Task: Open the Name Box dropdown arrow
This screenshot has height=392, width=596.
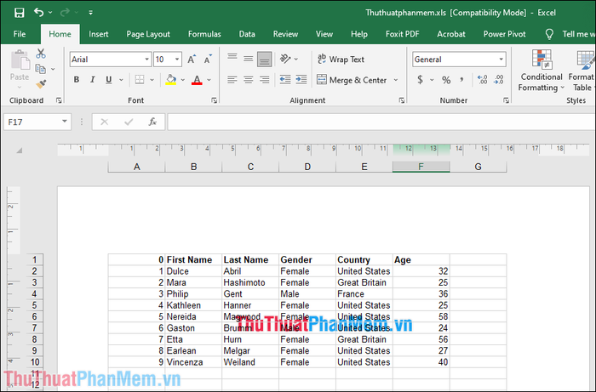Action: pos(64,122)
